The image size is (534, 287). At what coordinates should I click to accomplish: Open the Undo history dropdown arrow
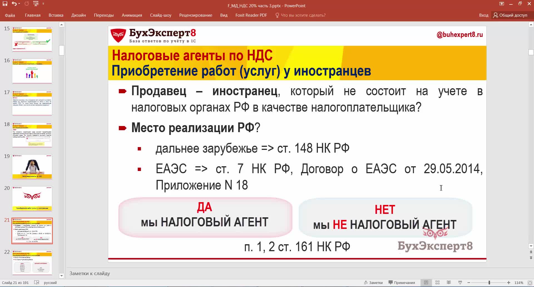19,4
